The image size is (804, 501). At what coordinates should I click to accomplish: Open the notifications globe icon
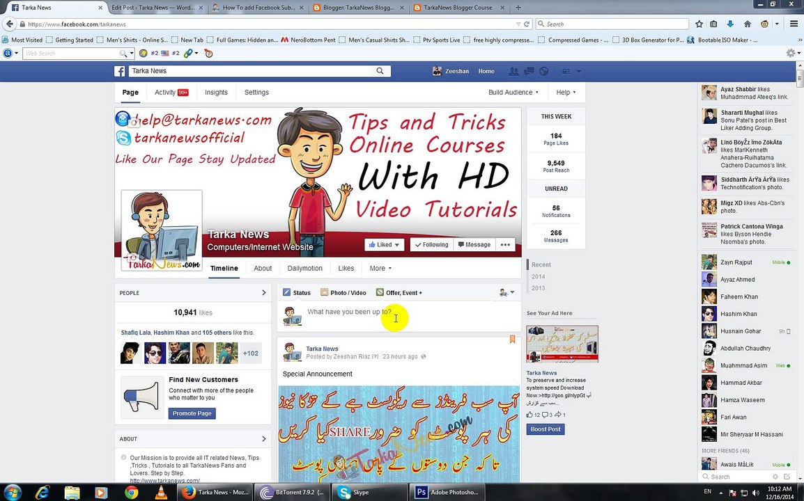(x=544, y=71)
